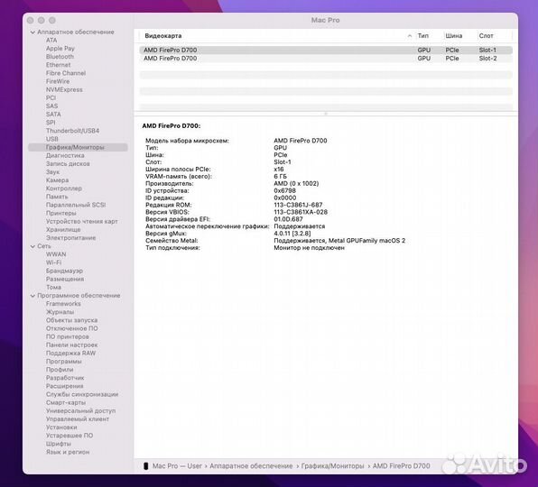Image resolution: width=538 pixels, height=487 pixels.
Task: Sort by Слот column header
Action: (486, 36)
